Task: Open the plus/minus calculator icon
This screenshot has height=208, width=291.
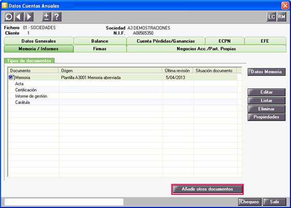Action: 47,17
